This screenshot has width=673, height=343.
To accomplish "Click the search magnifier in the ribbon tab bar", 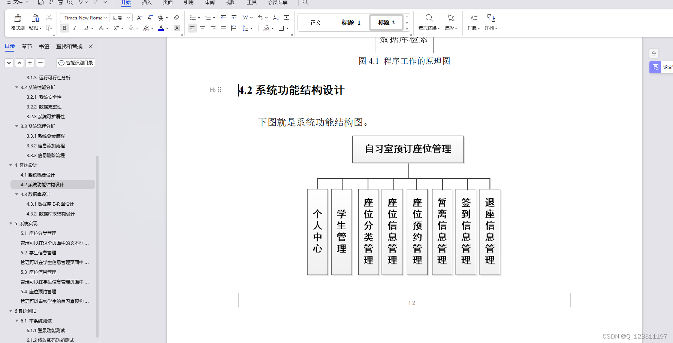I will click(x=305, y=2).
